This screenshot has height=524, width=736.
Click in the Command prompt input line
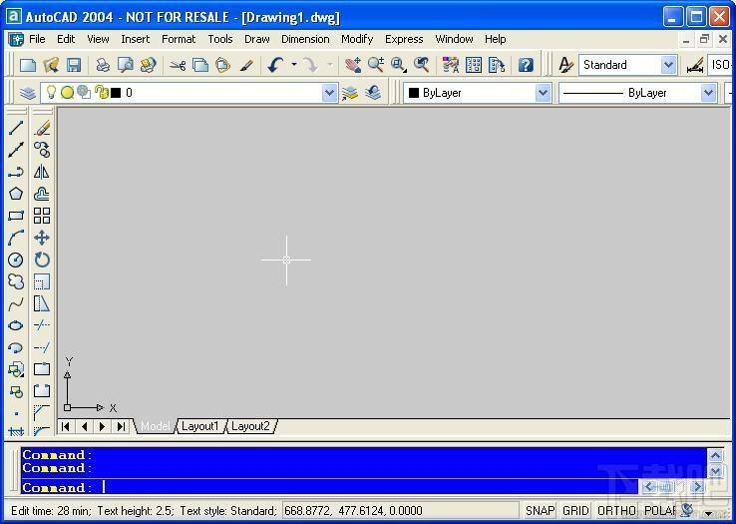(328, 487)
